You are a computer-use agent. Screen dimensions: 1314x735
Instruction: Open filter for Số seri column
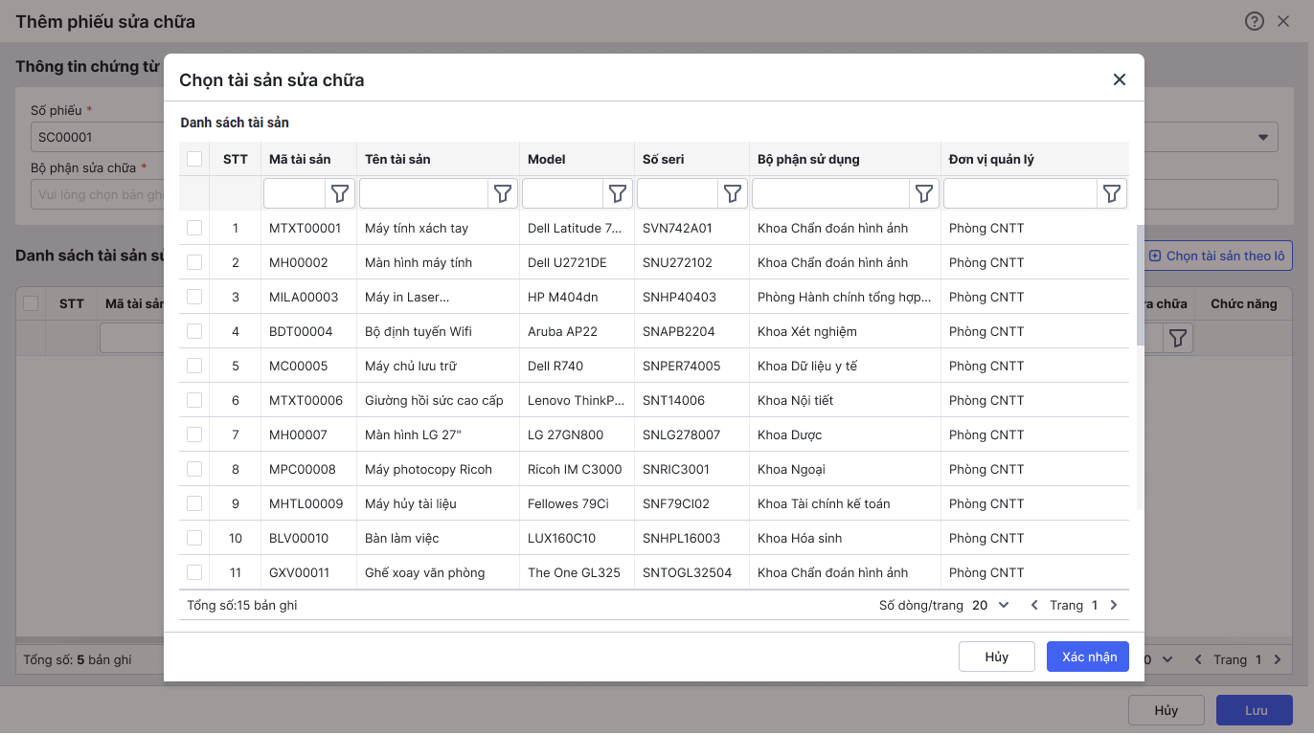733,194
